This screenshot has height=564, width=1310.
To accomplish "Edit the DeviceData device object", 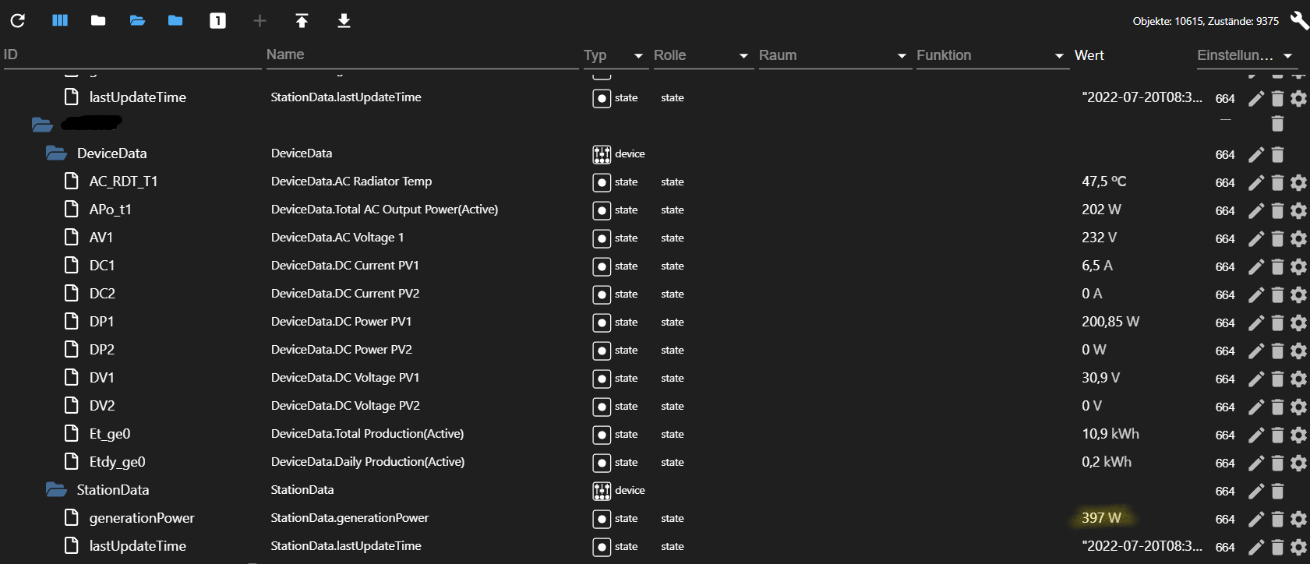I will (1256, 154).
